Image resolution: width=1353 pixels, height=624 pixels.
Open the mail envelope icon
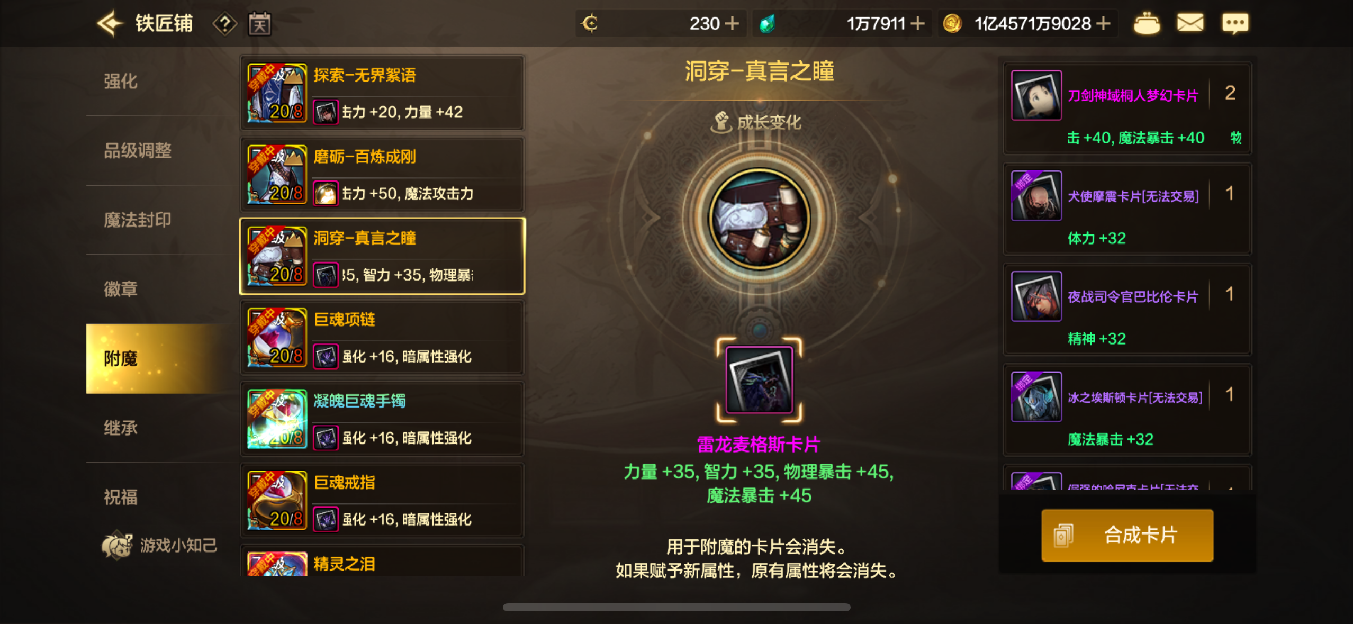coord(1190,23)
